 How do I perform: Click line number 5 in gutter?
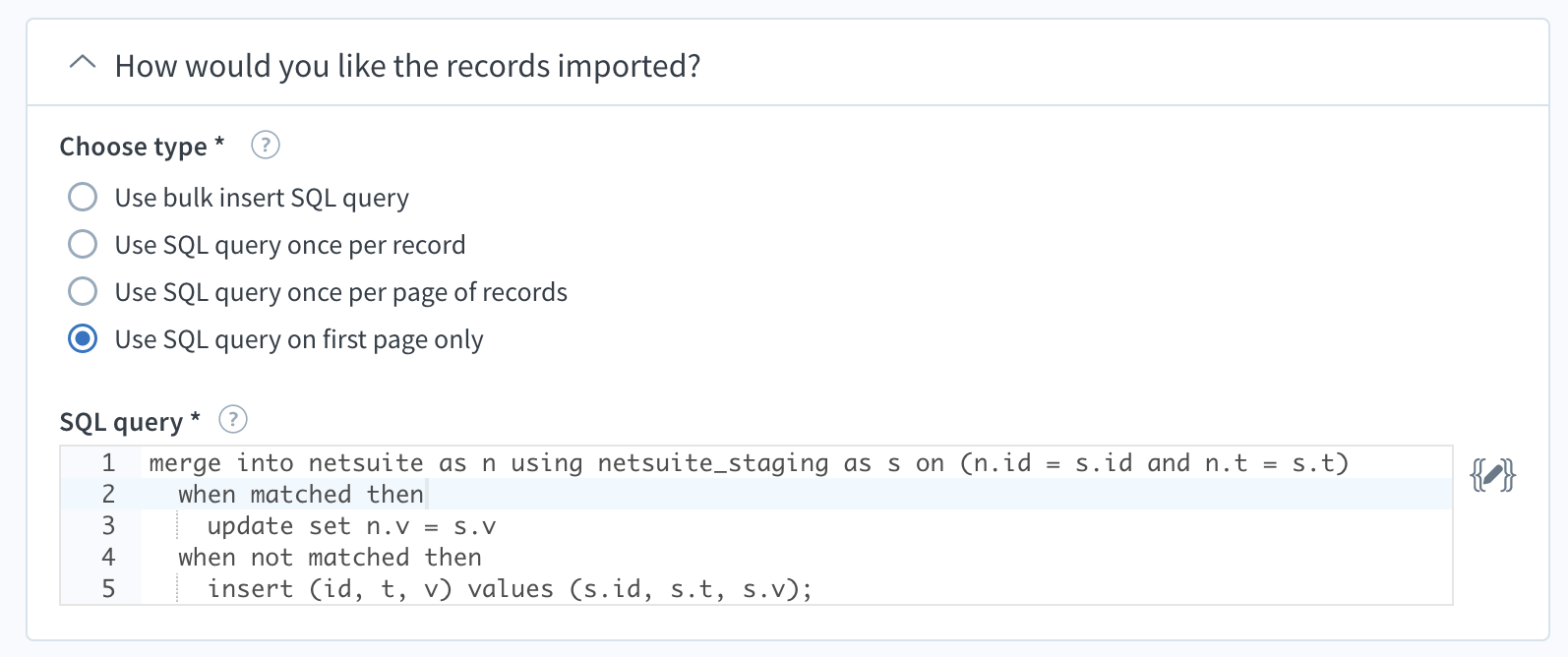click(108, 588)
